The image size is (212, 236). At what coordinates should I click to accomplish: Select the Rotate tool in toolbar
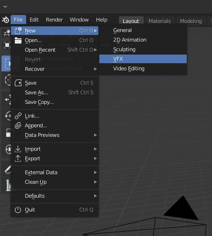8,116
